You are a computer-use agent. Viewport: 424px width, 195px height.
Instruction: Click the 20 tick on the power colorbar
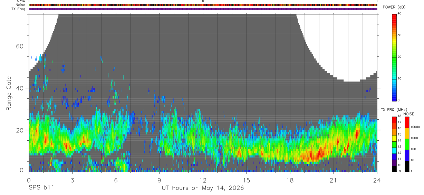tap(399, 57)
